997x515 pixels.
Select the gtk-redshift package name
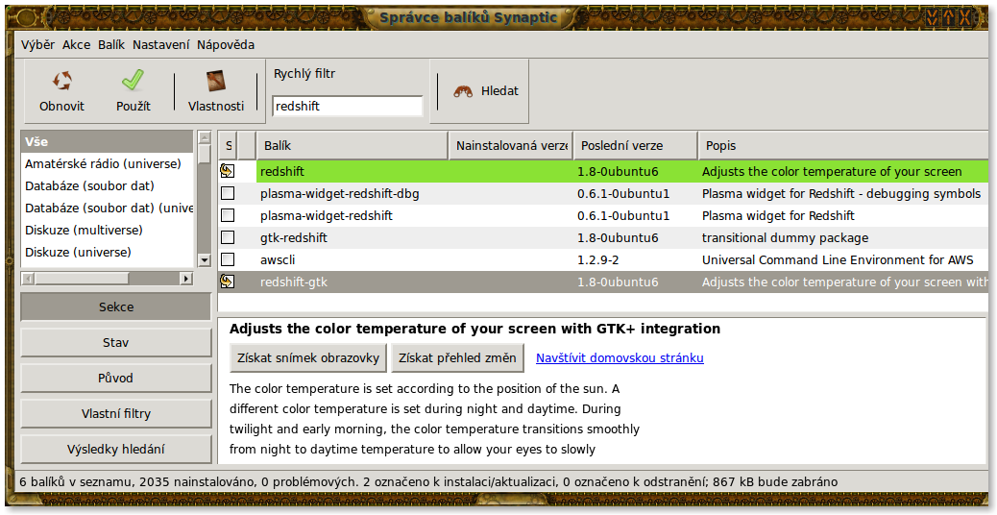294,237
